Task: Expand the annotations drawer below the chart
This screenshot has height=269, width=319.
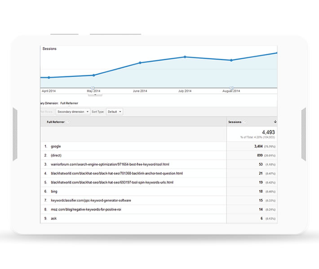Action: [x=95, y=94]
